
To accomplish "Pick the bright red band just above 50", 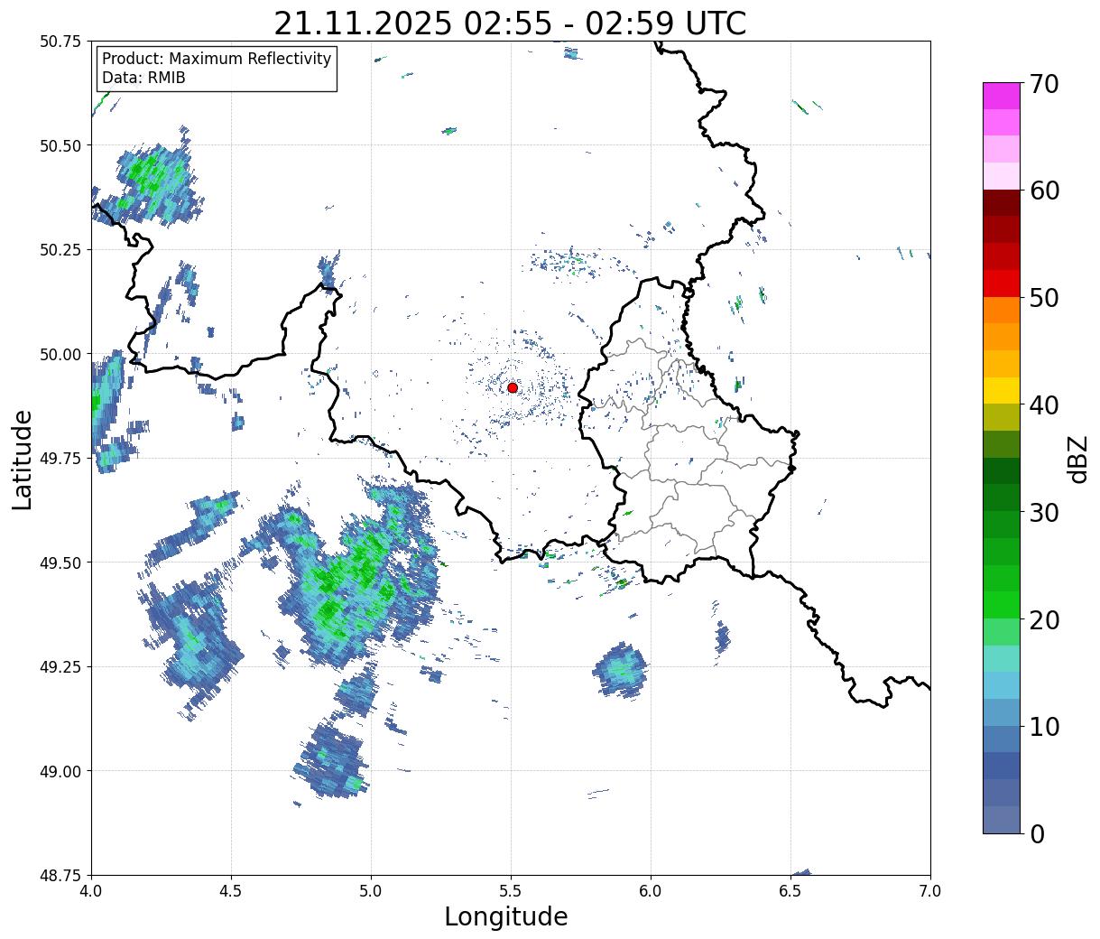I will (x=1001, y=283).
